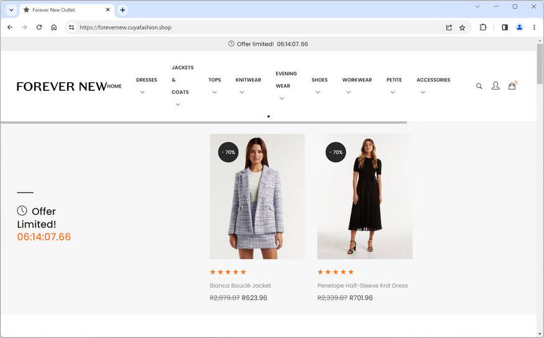Open a new browser tab
Image resolution: width=544 pixels, height=338 pixels.
click(122, 10)
